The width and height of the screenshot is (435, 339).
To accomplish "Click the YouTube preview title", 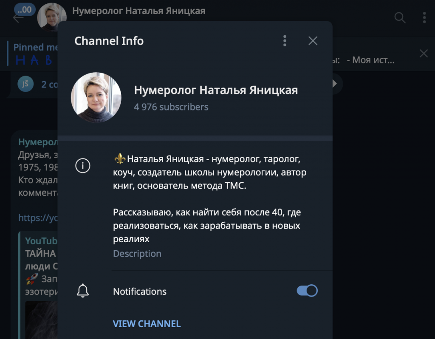I will pos(40,254).
